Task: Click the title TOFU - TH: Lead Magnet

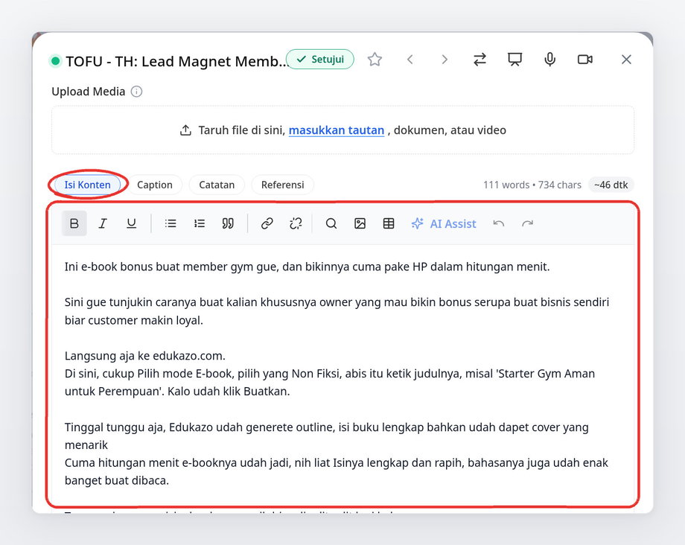Action: pos(177,61)
